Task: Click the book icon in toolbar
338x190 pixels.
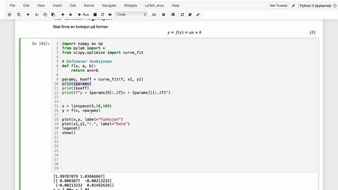Action: tap(190, 14)
